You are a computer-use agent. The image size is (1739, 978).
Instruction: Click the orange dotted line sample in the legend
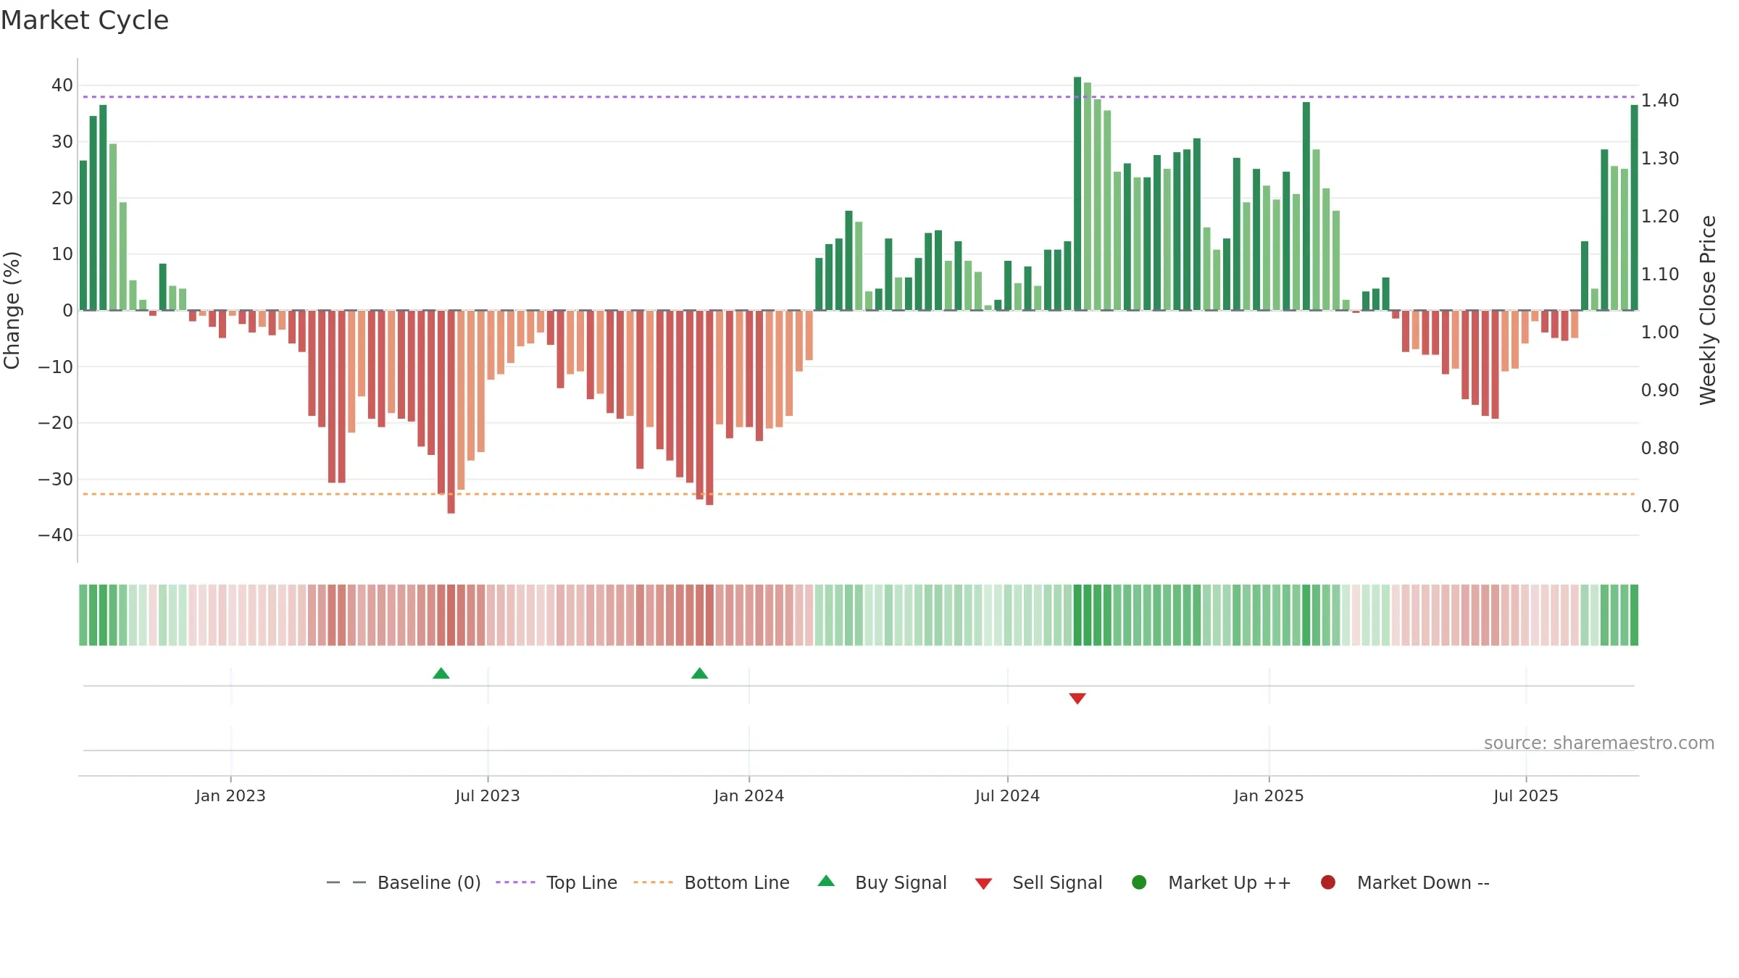point(653,882)
